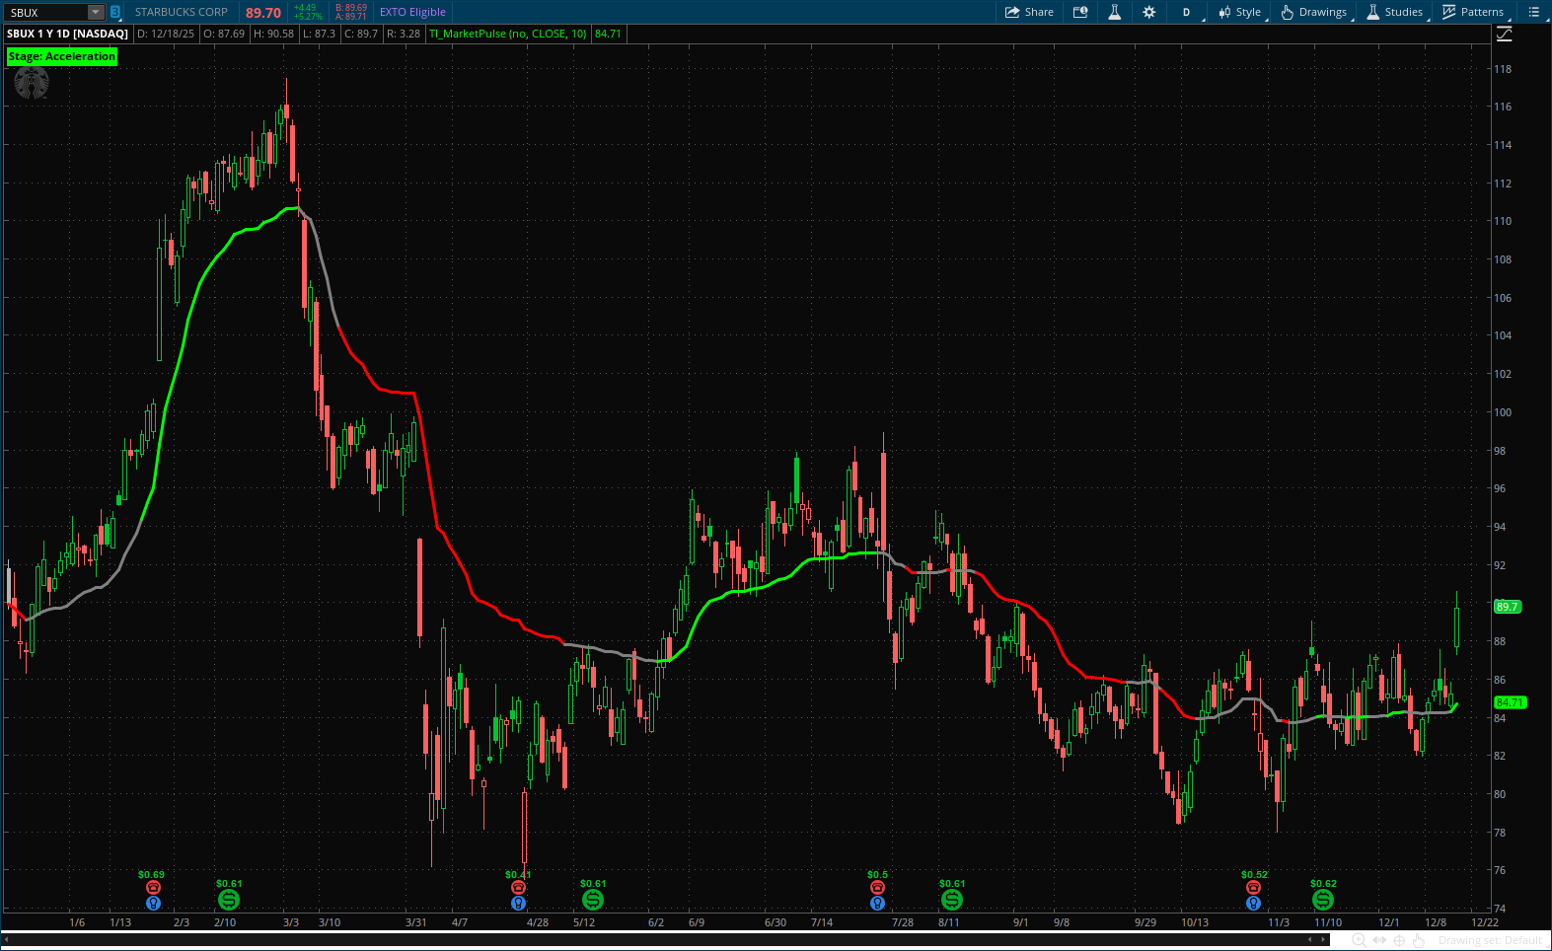The height and width of the screenshot is (951, 1552).
Task: Toggle the alerts and news window icon
Action: pos(1080,12)
